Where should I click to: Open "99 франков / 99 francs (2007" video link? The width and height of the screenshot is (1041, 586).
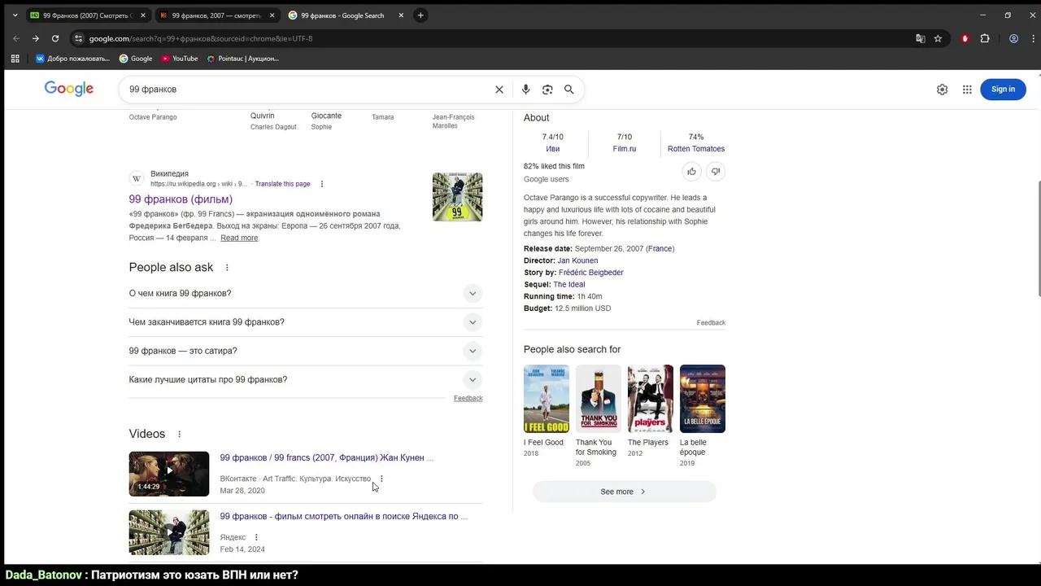[327, 458]
